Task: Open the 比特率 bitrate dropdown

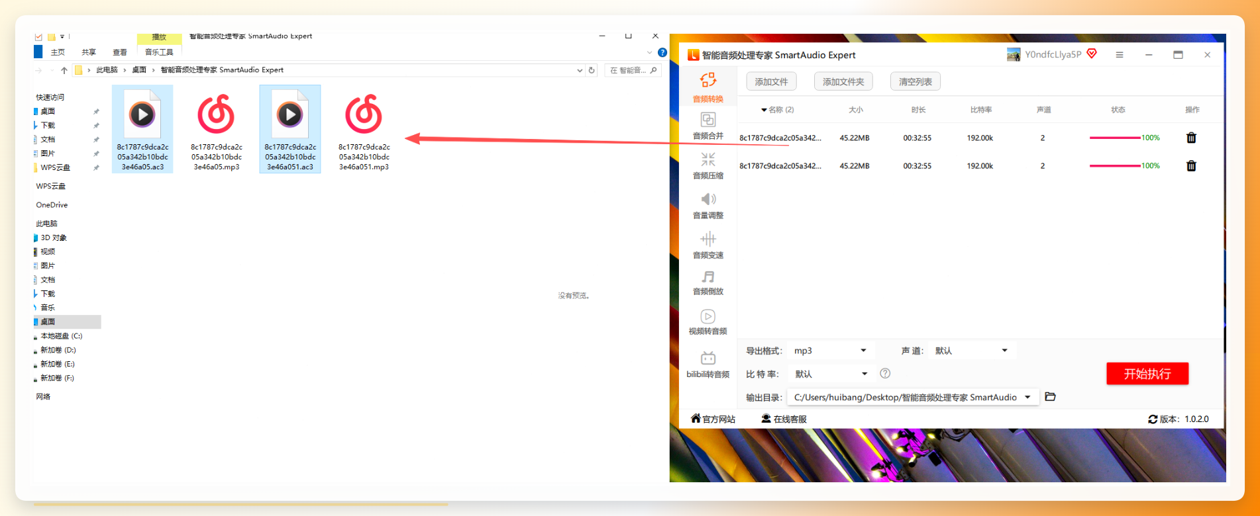Action: [x=831, y=374]
